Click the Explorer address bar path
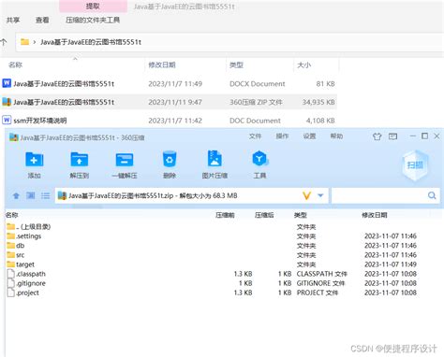This screenshot has height=357, width=444. point(91,42)
